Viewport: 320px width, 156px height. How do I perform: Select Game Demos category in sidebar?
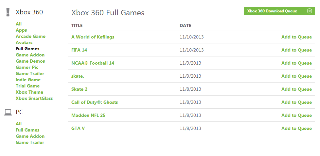point(30,61)
